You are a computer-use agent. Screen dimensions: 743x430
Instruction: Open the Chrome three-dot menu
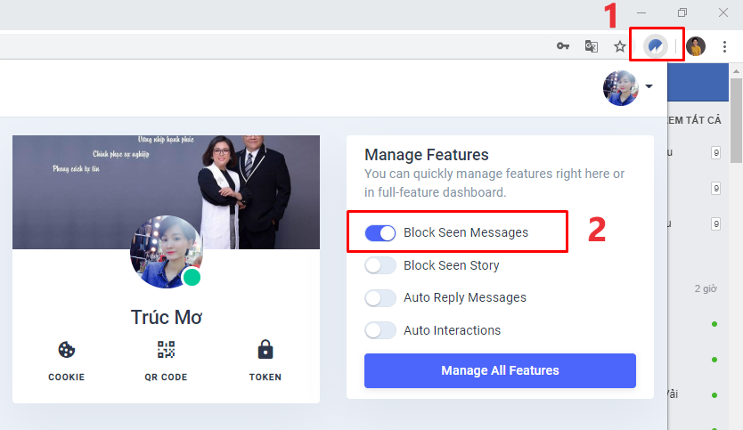pos(724,46)
